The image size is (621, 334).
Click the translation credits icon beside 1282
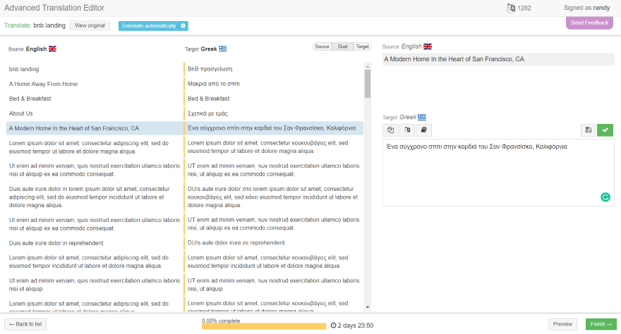click(511, 8)
